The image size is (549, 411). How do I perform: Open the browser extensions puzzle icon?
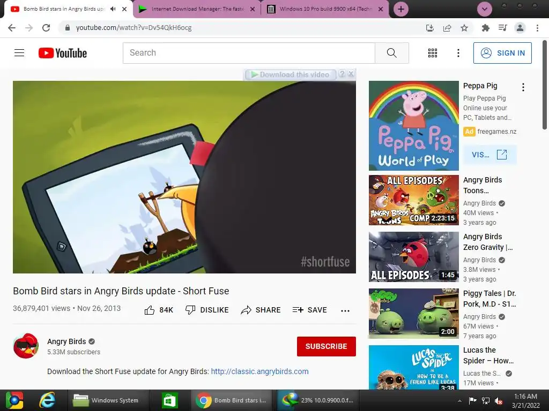[x=485, y=28]
